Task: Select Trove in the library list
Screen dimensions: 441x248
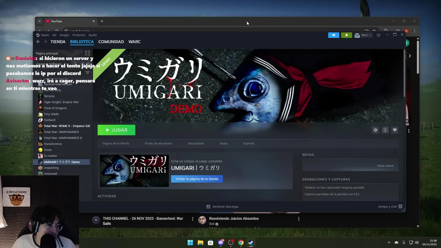Action: [x=48, y=150]
